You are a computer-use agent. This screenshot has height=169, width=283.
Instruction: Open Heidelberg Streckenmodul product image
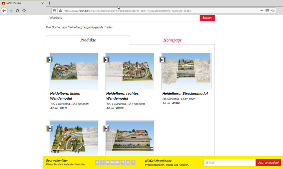click(x=186, y=71)
